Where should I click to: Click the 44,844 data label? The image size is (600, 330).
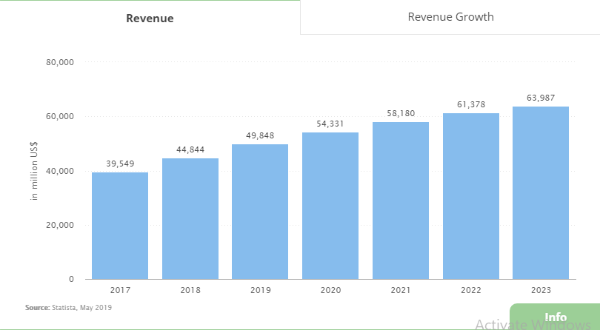(x=190, y=149)
